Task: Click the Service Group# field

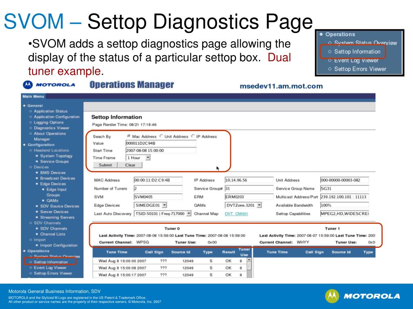Action: tap(249, 189)
